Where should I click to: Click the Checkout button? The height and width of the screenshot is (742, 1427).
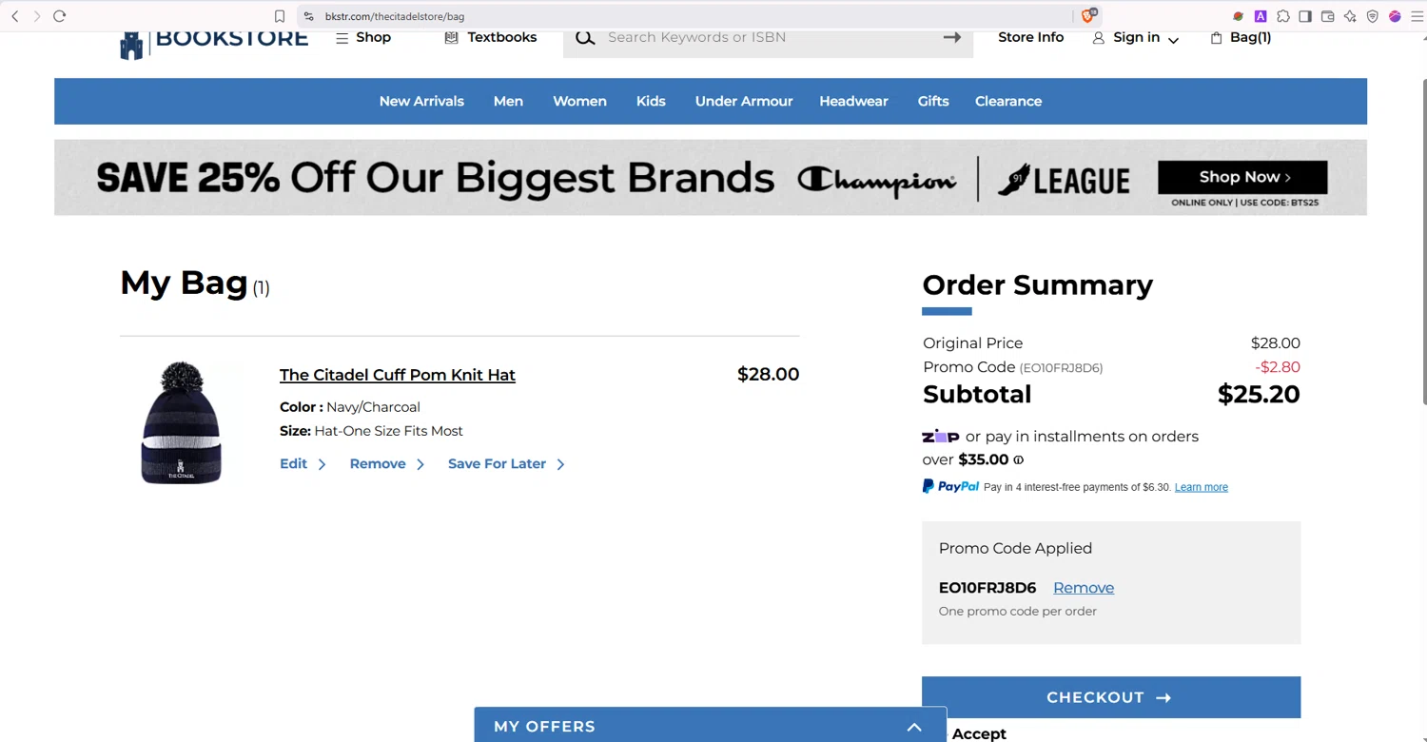pos(1110,697)
